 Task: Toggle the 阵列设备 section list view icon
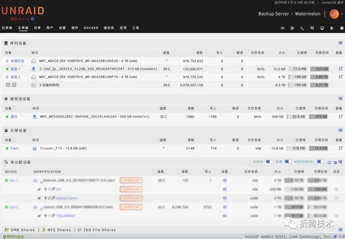[341, 43]
